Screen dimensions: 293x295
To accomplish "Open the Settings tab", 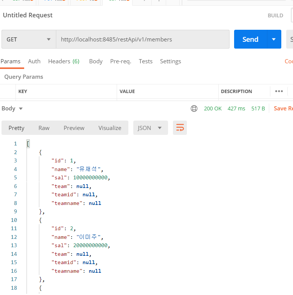I will click(x=170, y=61).
